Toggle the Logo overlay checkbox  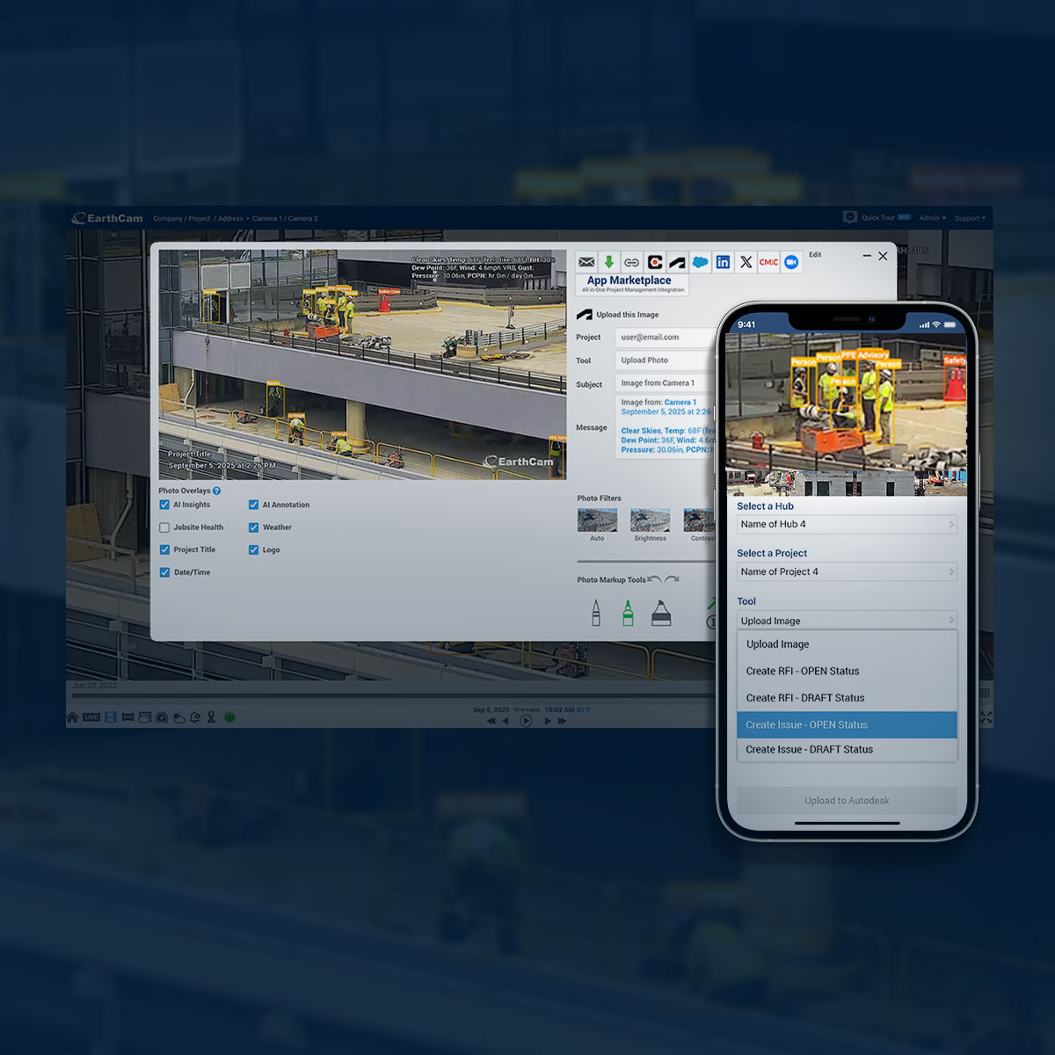[x=253, y=549]
